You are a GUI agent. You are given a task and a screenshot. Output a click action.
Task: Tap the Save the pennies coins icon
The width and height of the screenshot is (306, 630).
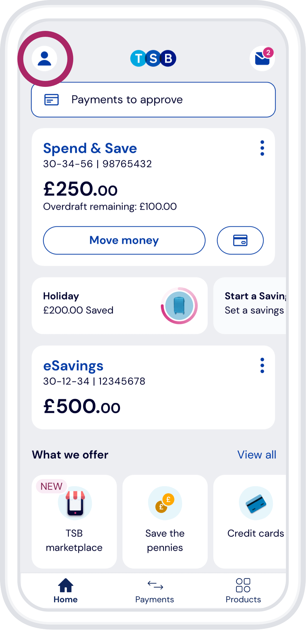(165, 503)
